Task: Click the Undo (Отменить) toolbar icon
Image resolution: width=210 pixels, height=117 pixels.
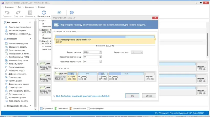Action: click(x=7, y=13)
